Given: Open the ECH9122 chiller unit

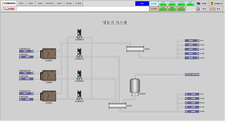Looking at the screenshot, I should [x=48, y=76].
